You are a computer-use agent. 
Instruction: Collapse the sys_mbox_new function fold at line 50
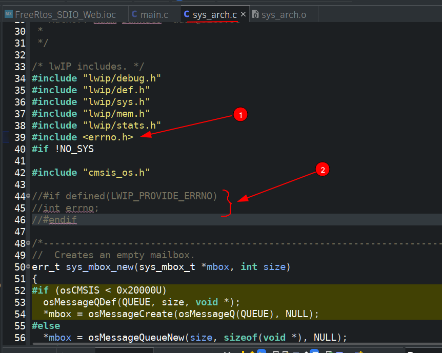tap(28, 266)
